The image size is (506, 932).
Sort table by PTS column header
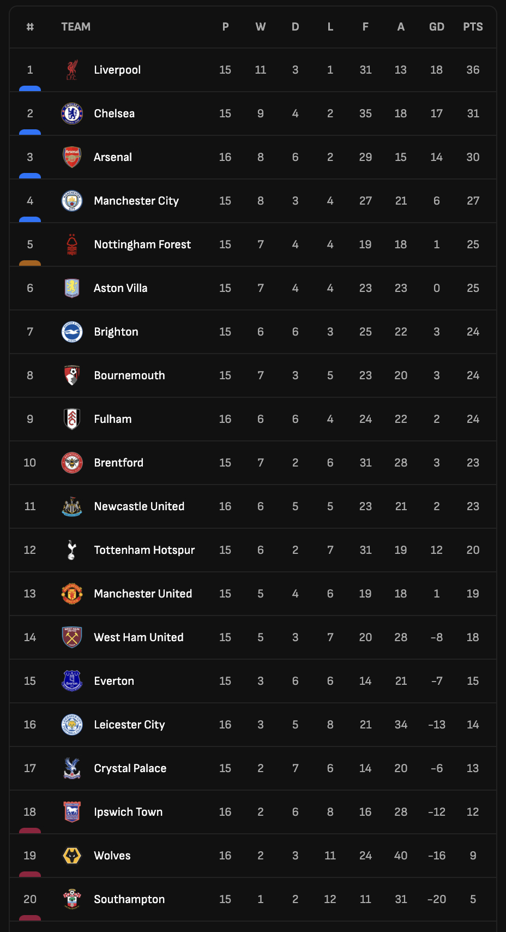click(x=473, y=27)
